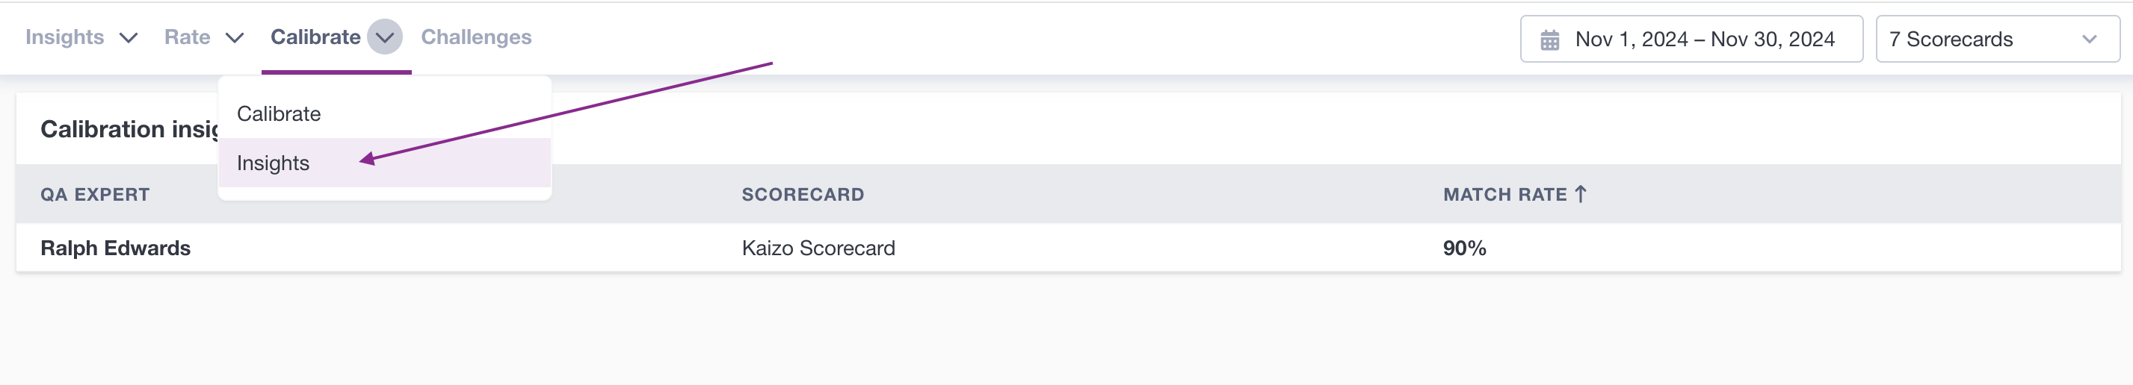
Task: Click the sort arrow beside MATCH RATE
Action: point(1581,194)
